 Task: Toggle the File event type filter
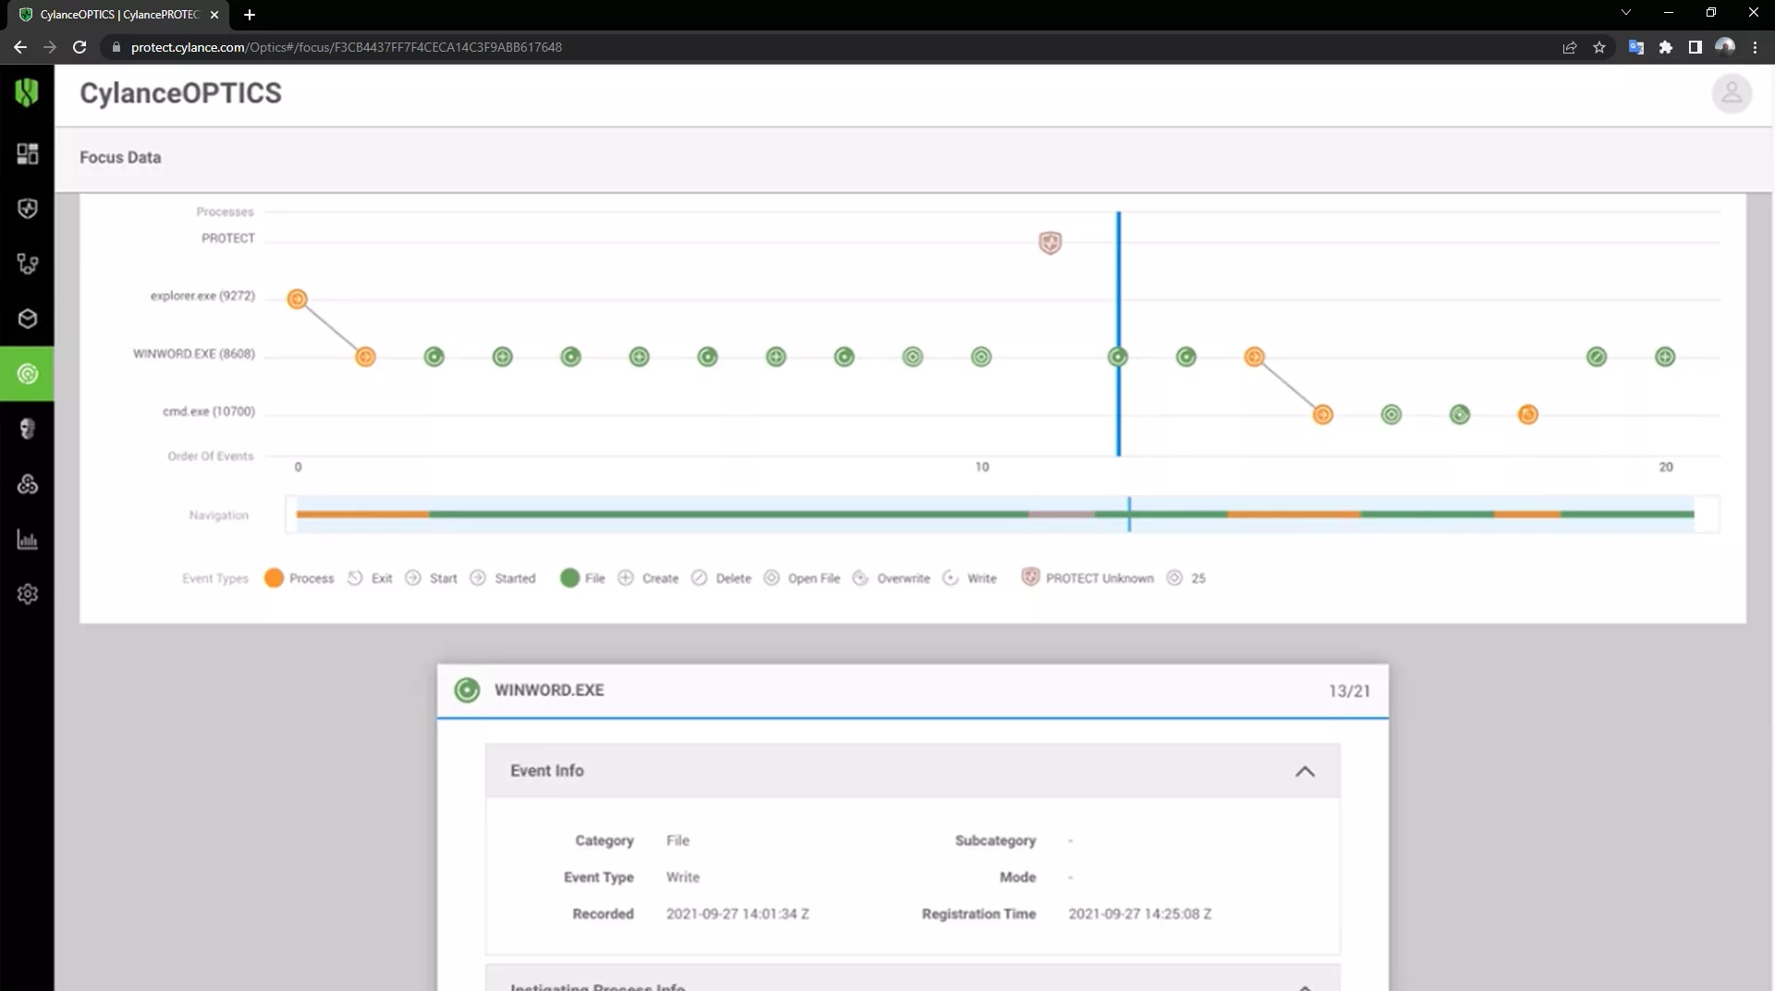(582, 578)
